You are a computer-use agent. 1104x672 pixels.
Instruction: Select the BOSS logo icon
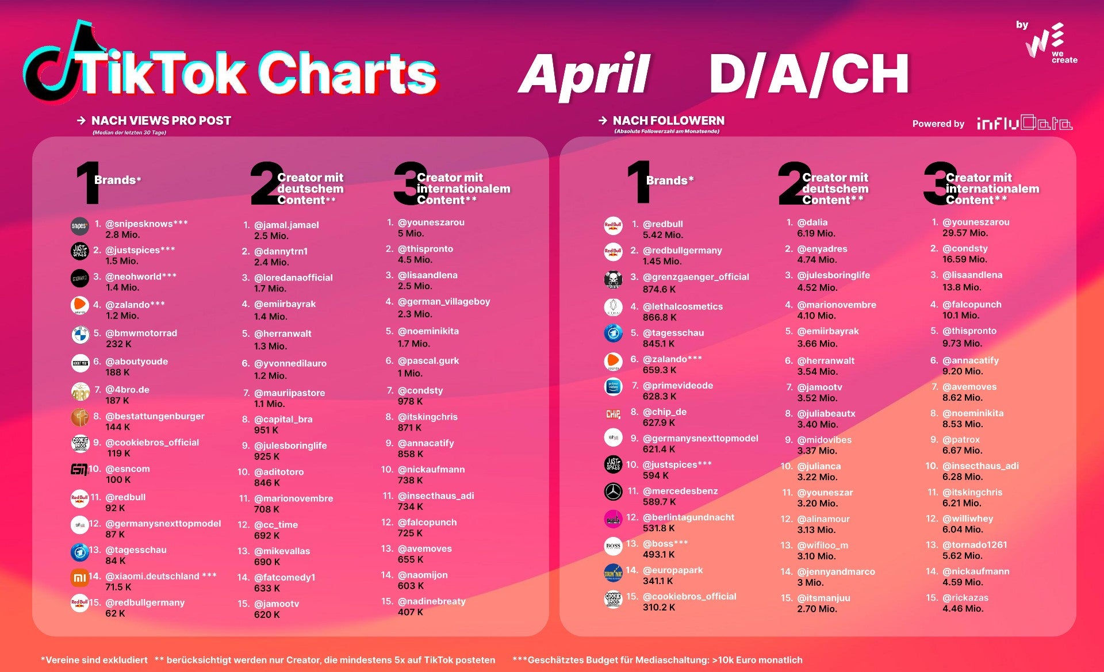[x=614, y=546]
